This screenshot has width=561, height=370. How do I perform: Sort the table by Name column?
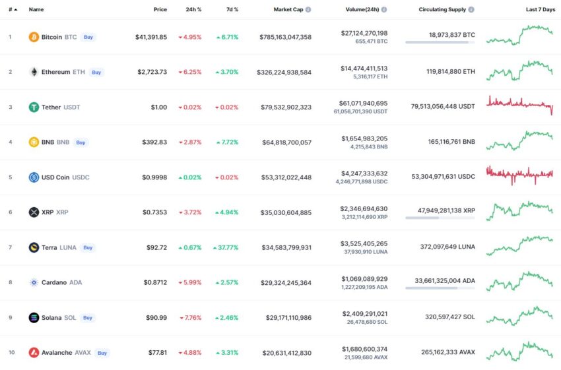click(x=36, y=10)
